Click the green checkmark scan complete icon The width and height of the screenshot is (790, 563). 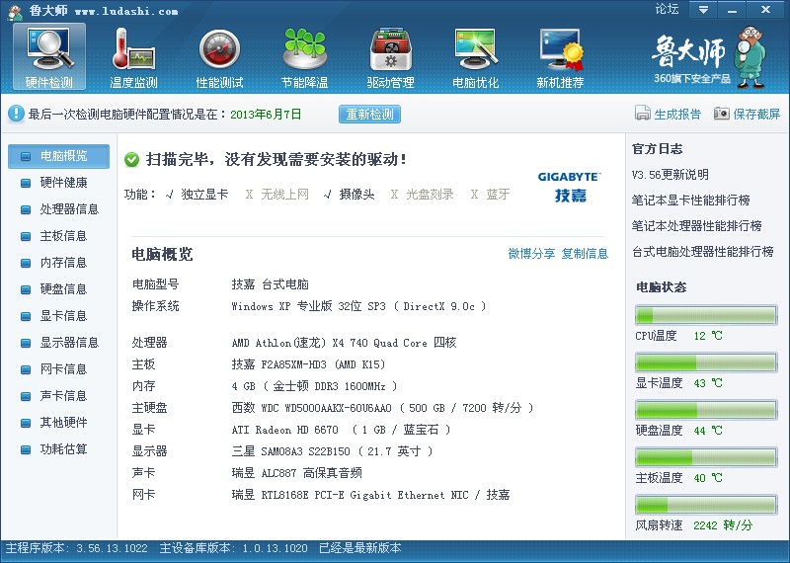coord(131,160)
